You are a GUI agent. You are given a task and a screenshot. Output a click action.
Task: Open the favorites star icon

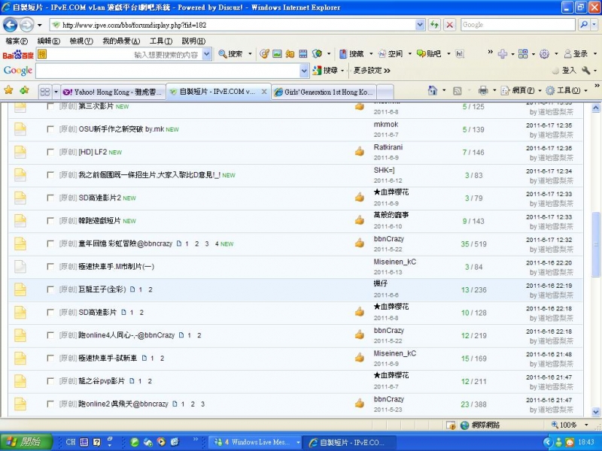[x=9, y=90]
